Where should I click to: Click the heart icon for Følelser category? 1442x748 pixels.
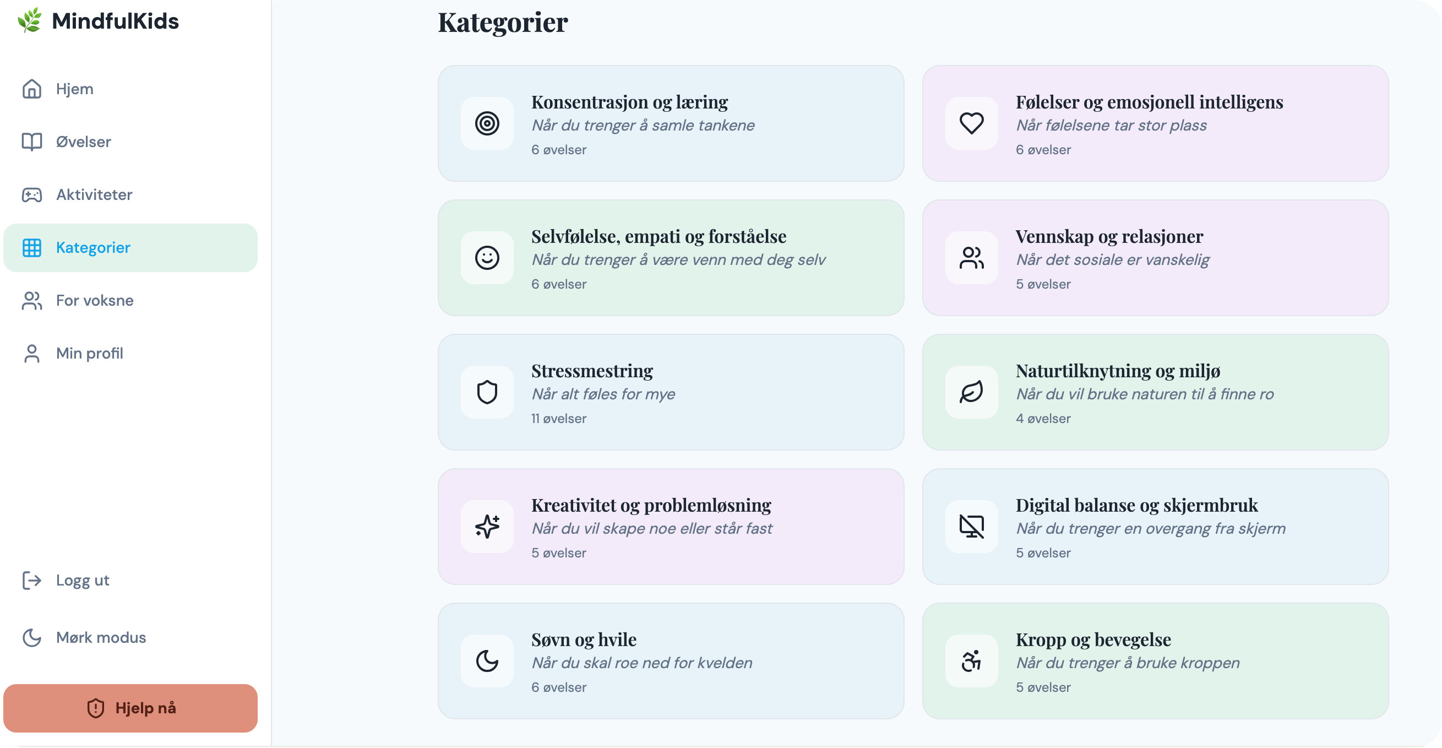pos(971,123)
